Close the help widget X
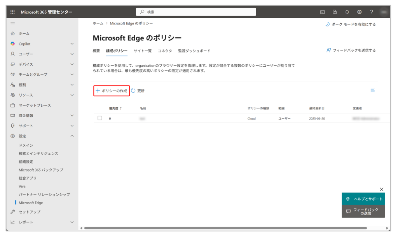The image size is (398, 236). tap(382, 189)
